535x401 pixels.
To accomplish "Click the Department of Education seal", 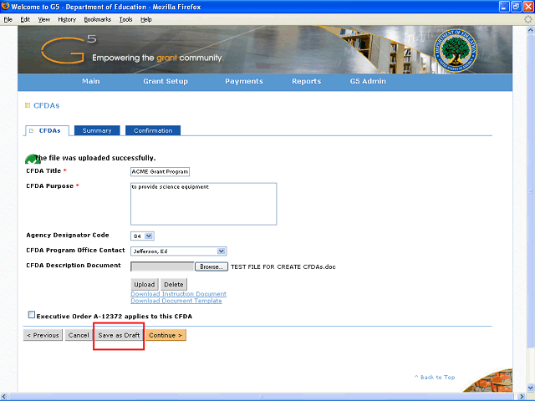I will pyautogui.click(x=455, y=51).
